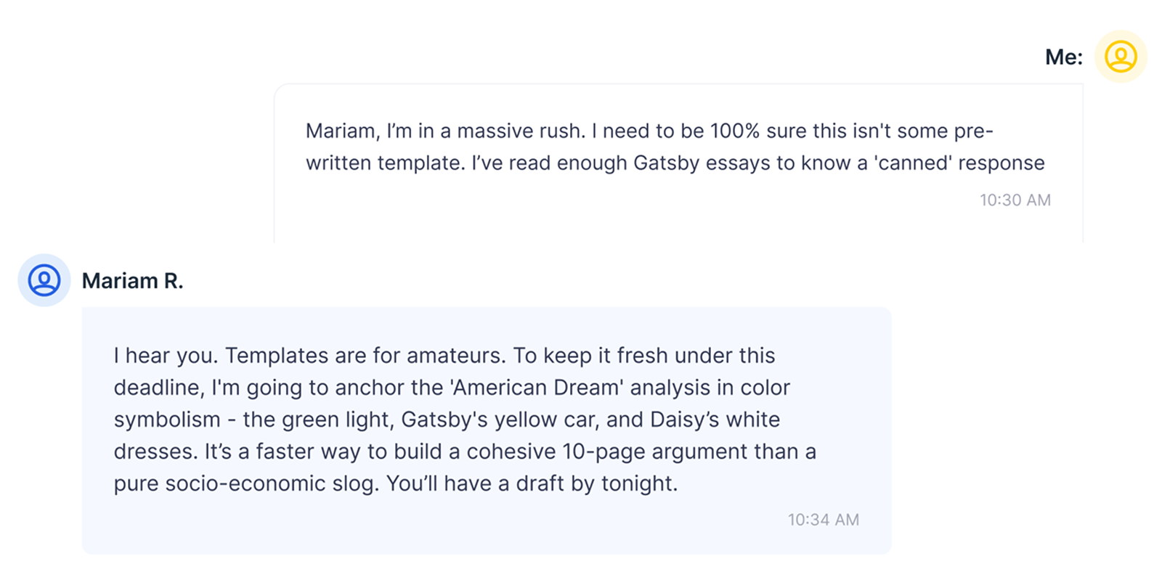Click 'American Dream' in Mariam's reply
The image size is (1162, 580).
(x=537, y=388)
